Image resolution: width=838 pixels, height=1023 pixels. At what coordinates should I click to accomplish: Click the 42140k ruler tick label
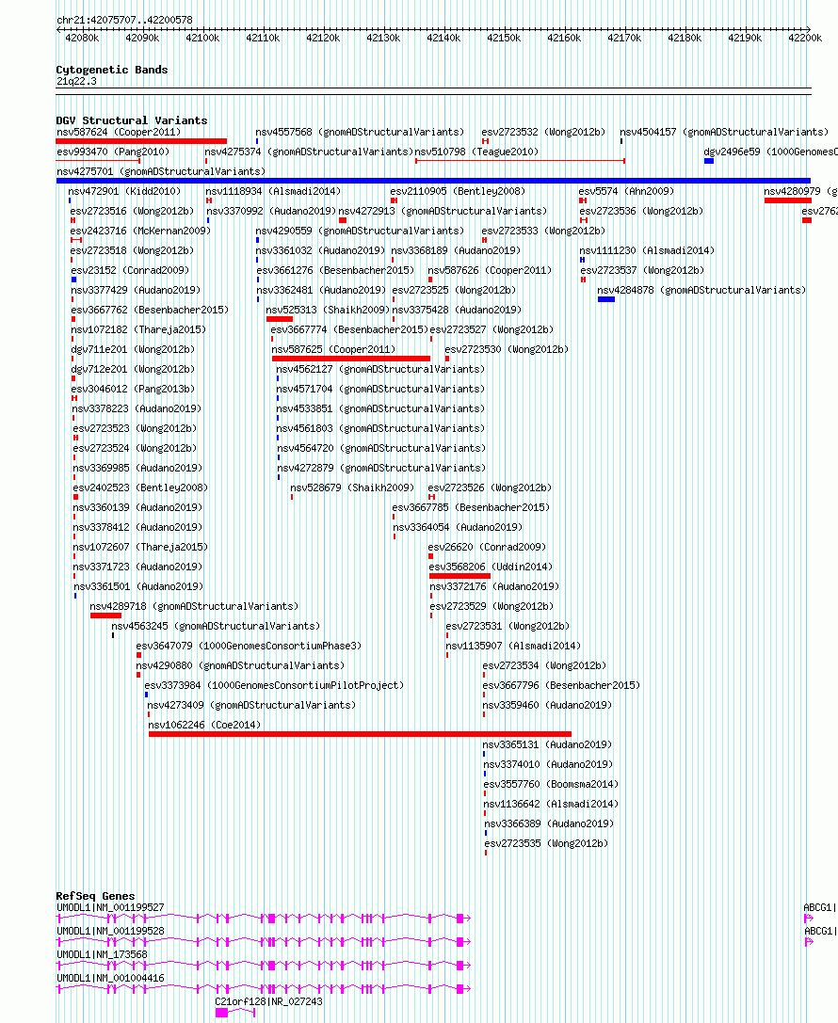click(443, 38)
